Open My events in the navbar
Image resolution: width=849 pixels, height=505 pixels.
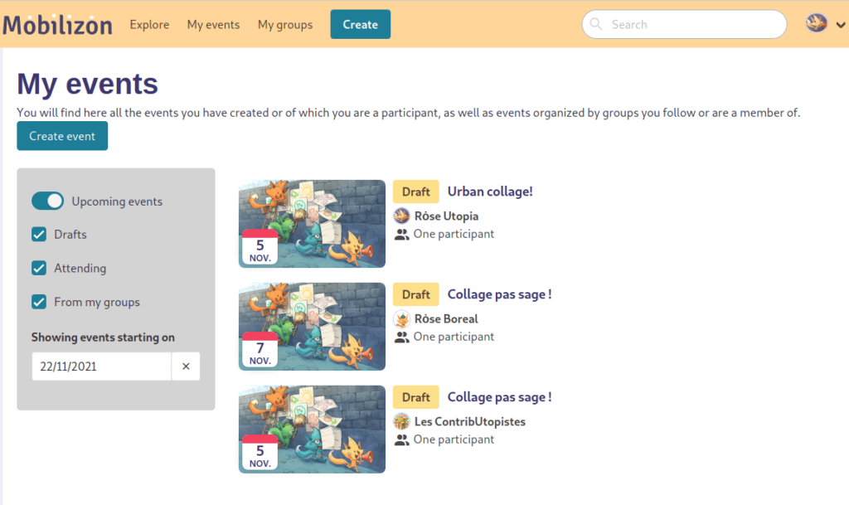click(213, 25)
